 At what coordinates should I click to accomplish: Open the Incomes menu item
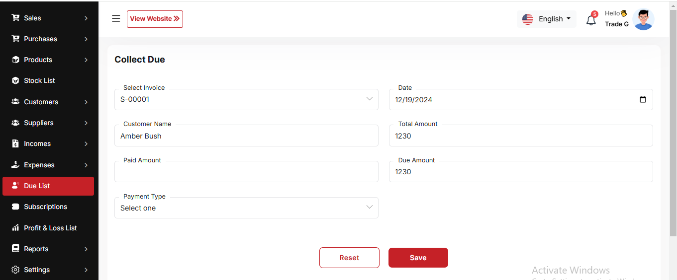coord(37,143)
